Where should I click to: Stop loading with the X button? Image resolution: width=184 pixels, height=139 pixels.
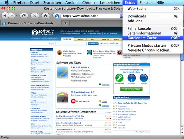[35, 16]
